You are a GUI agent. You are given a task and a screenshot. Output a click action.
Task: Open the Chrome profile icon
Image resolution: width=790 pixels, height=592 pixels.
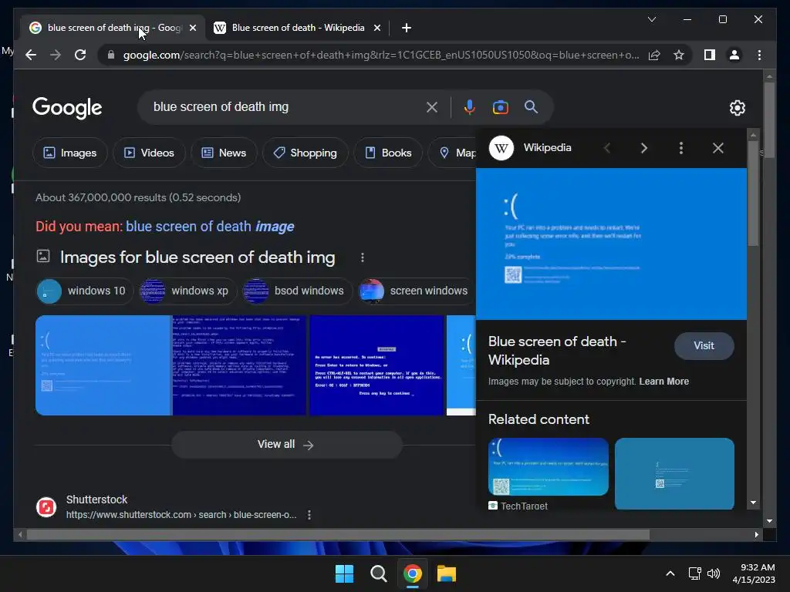click(734, 55)
